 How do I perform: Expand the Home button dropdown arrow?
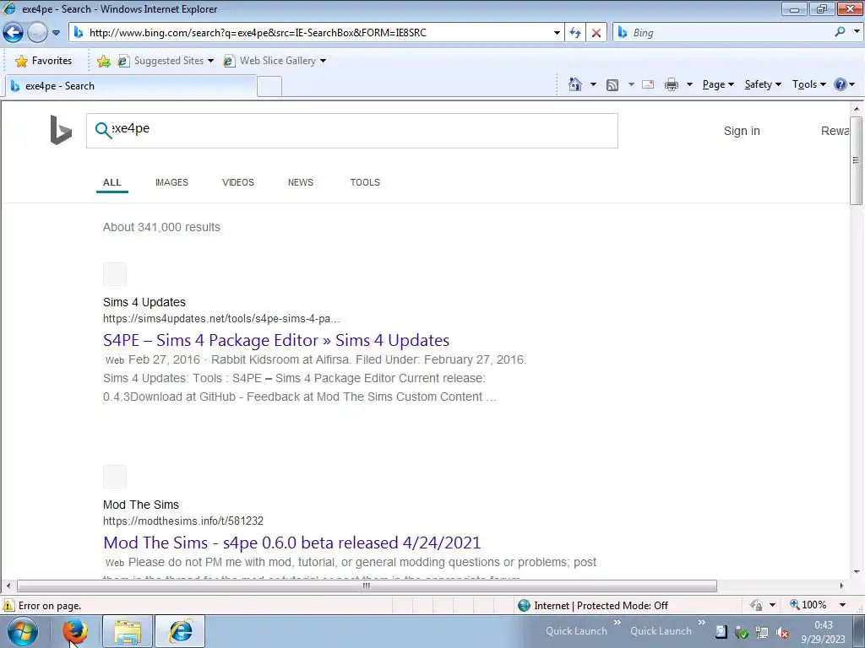593,84
